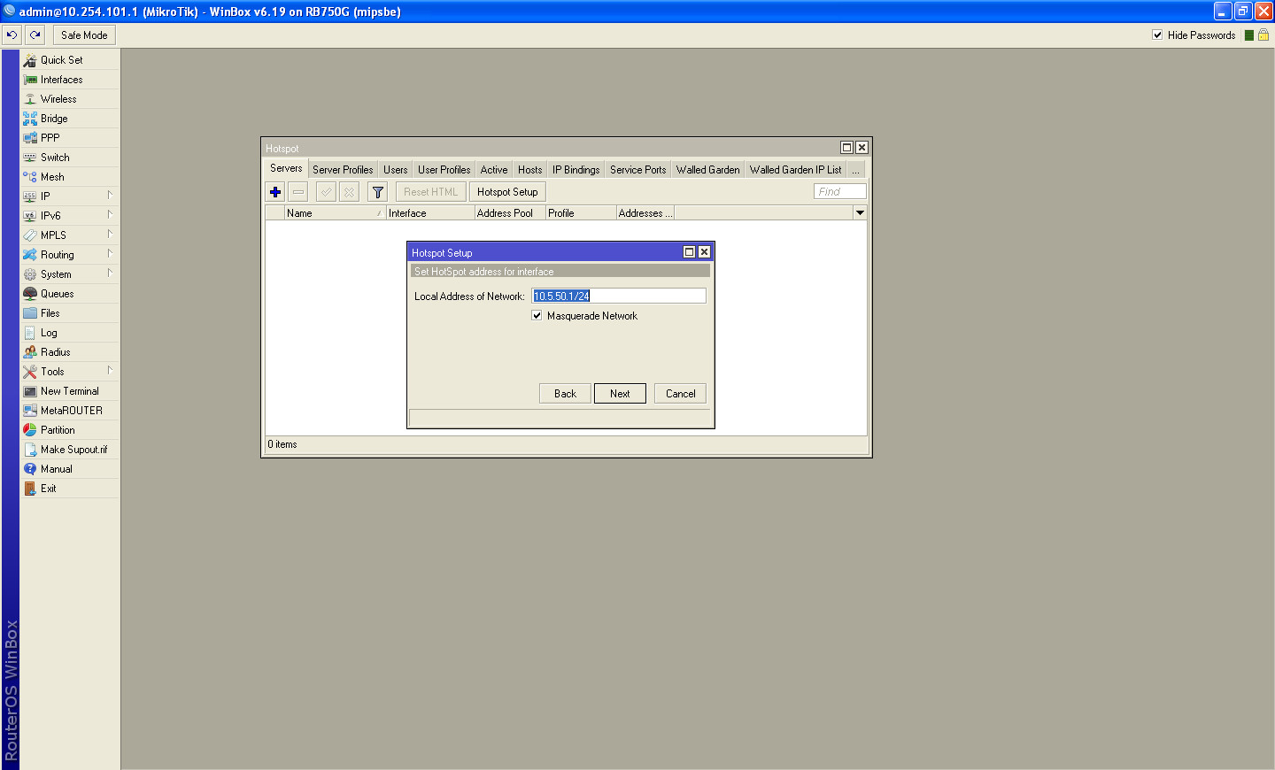Sort by the Name column header

tap(335, 213)
